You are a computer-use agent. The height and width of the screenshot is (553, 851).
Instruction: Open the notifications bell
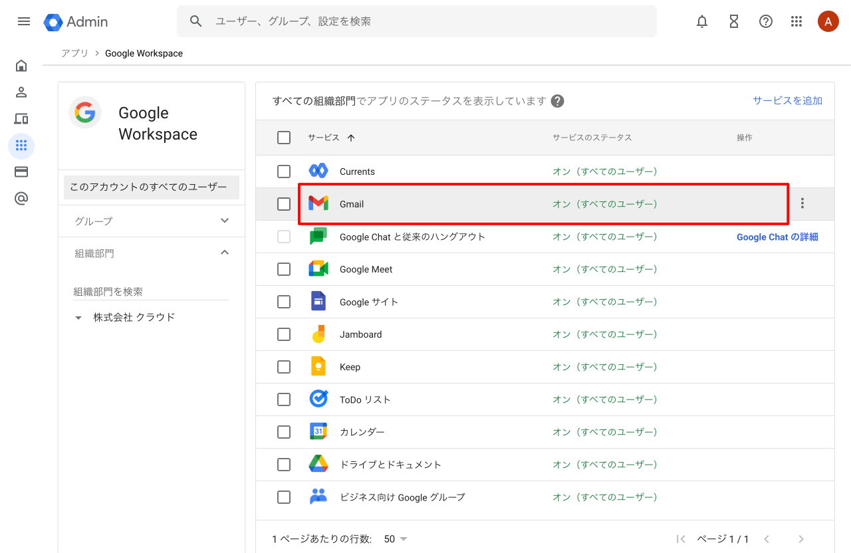point(702,21)
